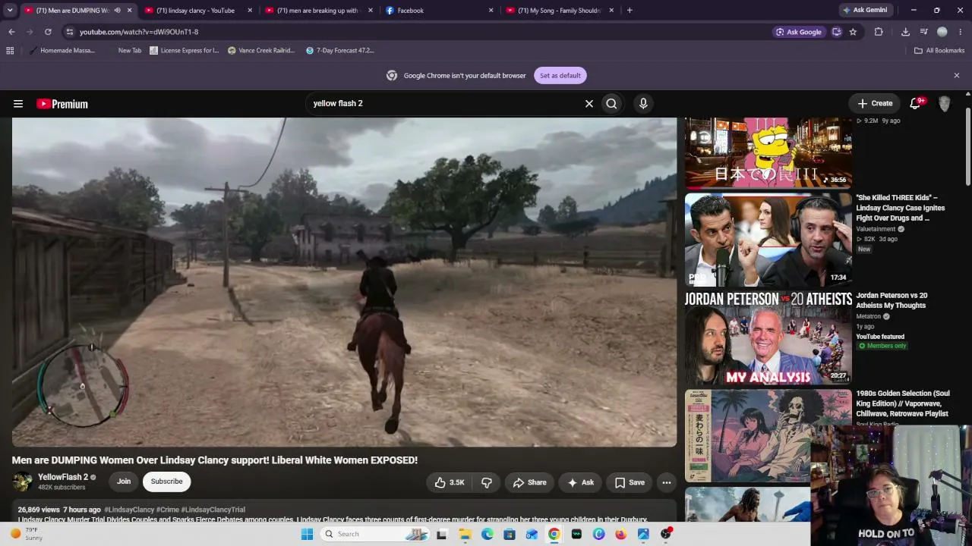Start voice search with the microphone
The height and width of the screenshot is (546, 972).
click(x=643, y=104)
